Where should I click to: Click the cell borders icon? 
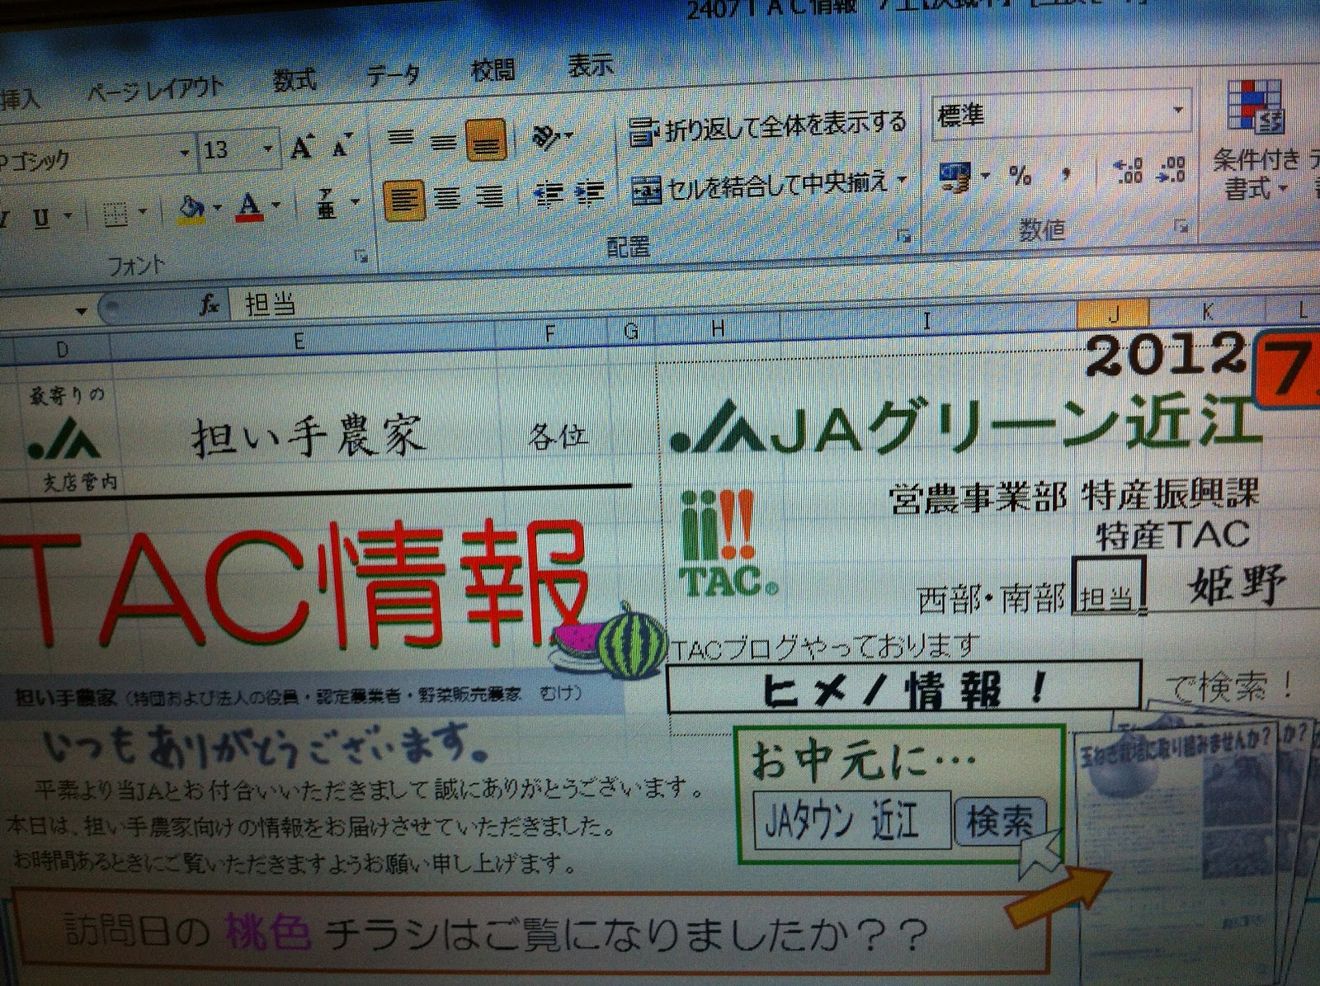115,215
